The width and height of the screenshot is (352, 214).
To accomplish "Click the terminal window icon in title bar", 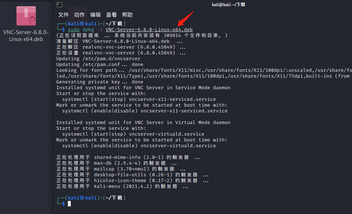I will (60, 5).
